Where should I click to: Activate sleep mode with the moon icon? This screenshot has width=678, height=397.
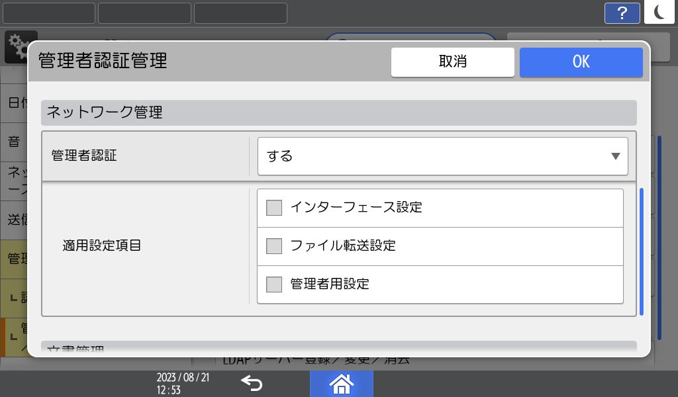pyautogui.click(x=659, y=13)
